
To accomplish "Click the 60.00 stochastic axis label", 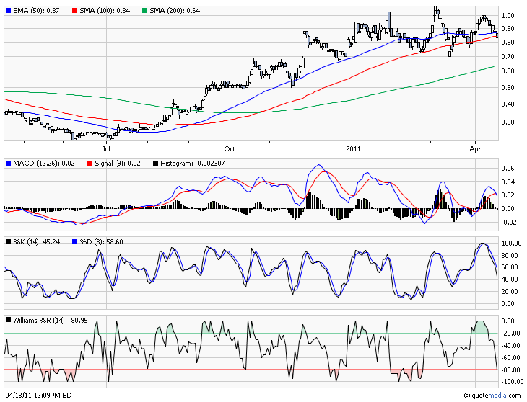I will click(510, 267).
